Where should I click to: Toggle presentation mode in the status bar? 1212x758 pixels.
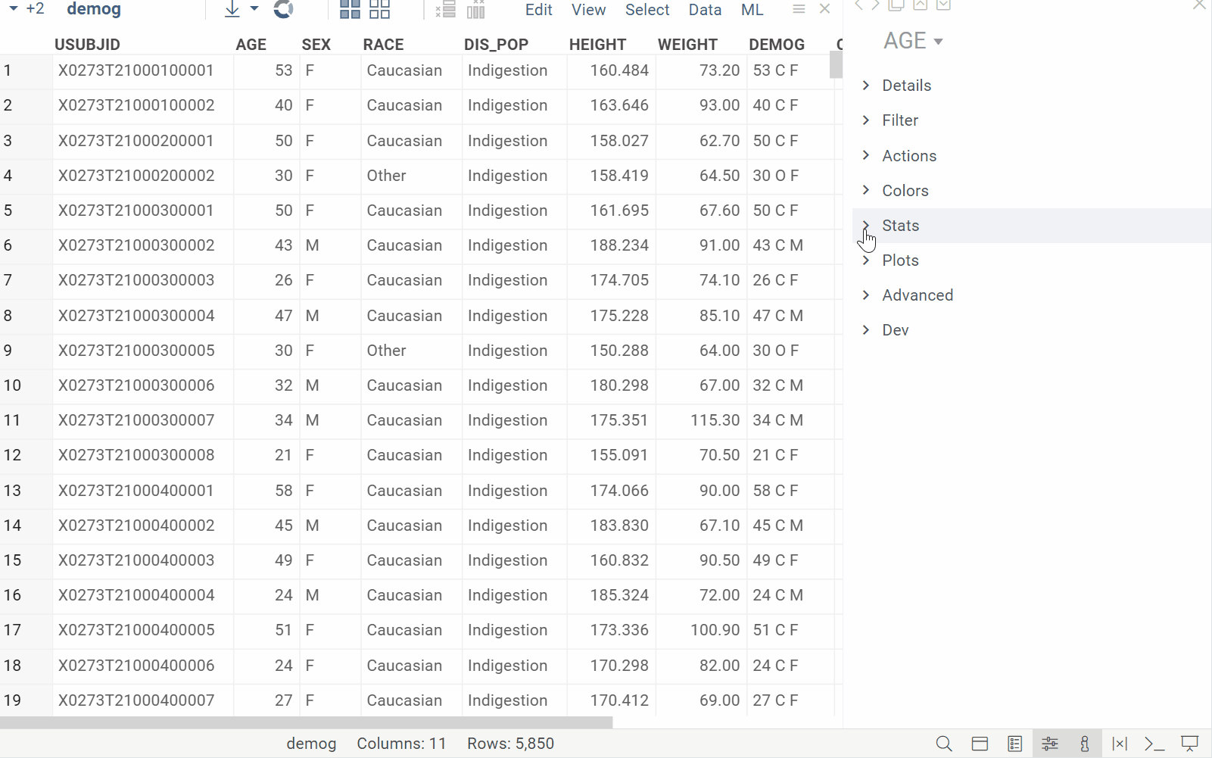pos(1190,744)
